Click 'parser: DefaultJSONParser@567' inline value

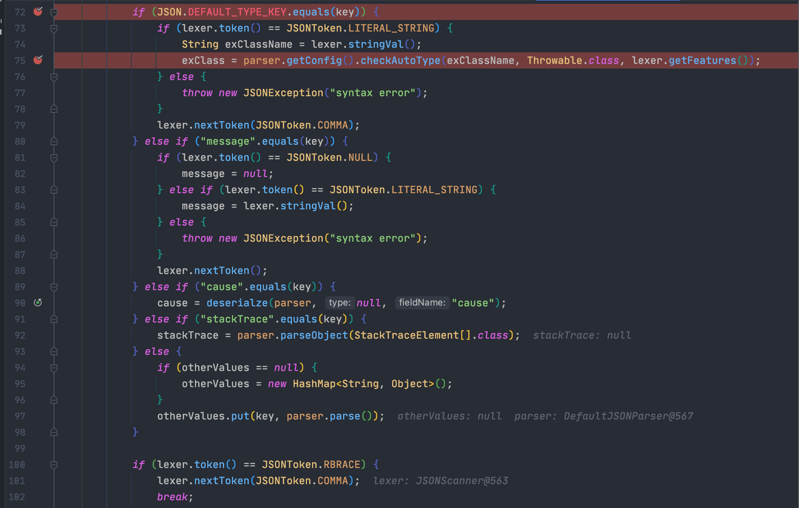[x=604, y=416]
